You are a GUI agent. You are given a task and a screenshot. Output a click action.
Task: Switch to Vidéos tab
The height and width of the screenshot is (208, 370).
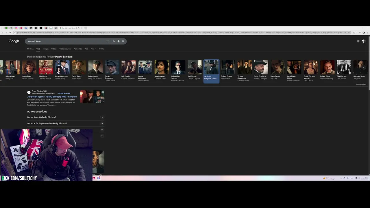click(54, 49)
